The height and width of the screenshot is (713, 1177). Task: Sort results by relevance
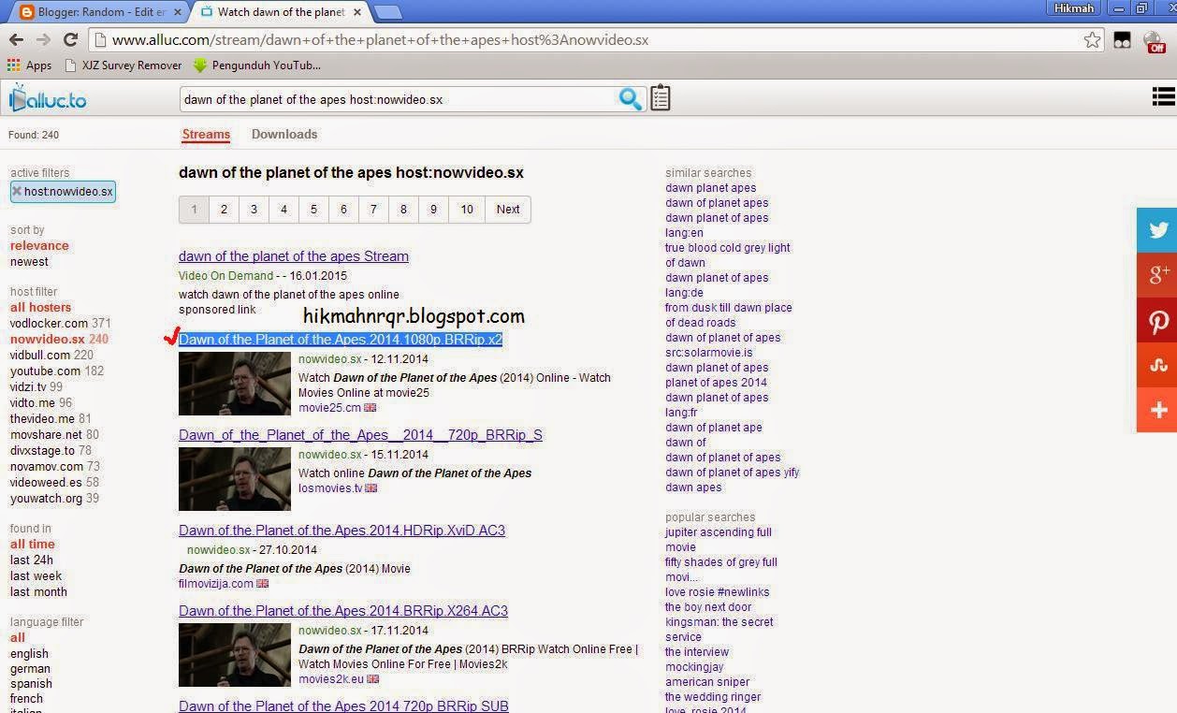[x=39, y=246]
